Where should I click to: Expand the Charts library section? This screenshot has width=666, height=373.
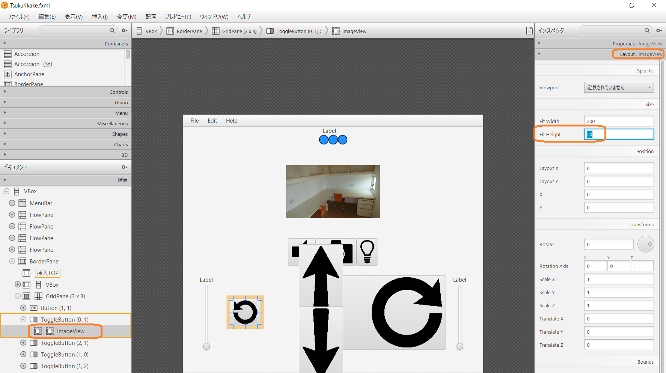click(x=66, y=144)
